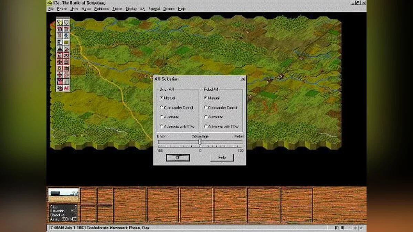This screenshot has height=232, width=413.
Task: Click the Advantage slider handle
Action: (x=200, y=142)
